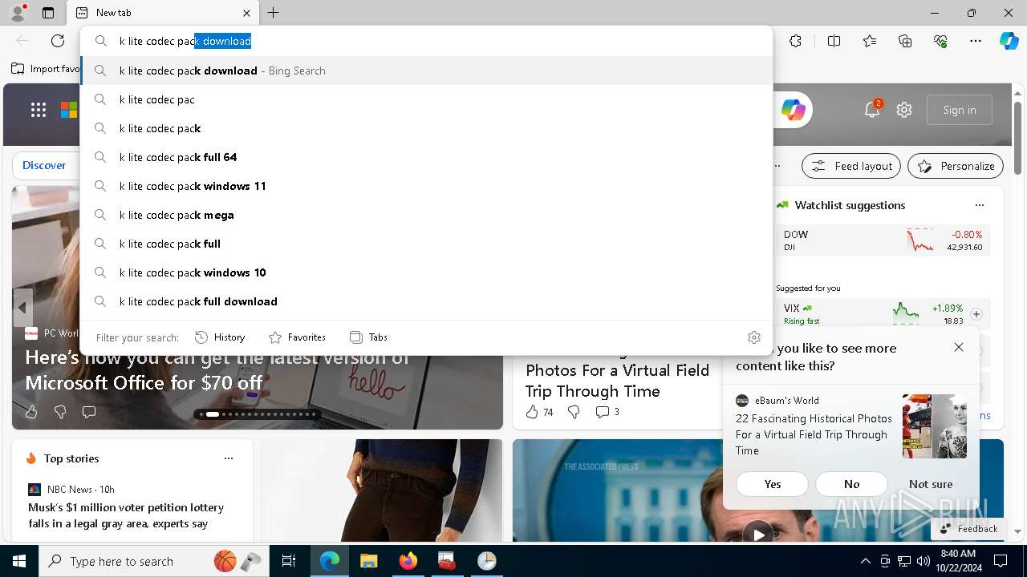Viewport: 1027px width, 577px height.
Task: Choose the 'k lite codec pack full' suggestion
Action: (x=427, y=244)
